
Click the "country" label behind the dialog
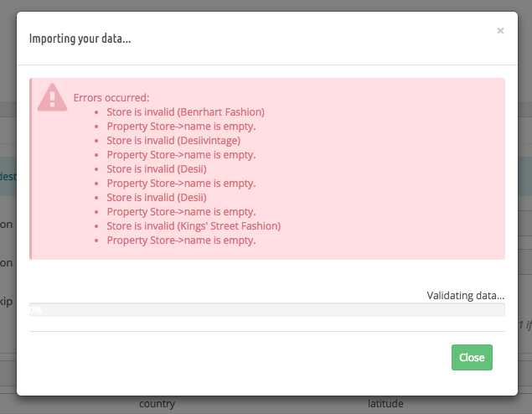point(157,404)
